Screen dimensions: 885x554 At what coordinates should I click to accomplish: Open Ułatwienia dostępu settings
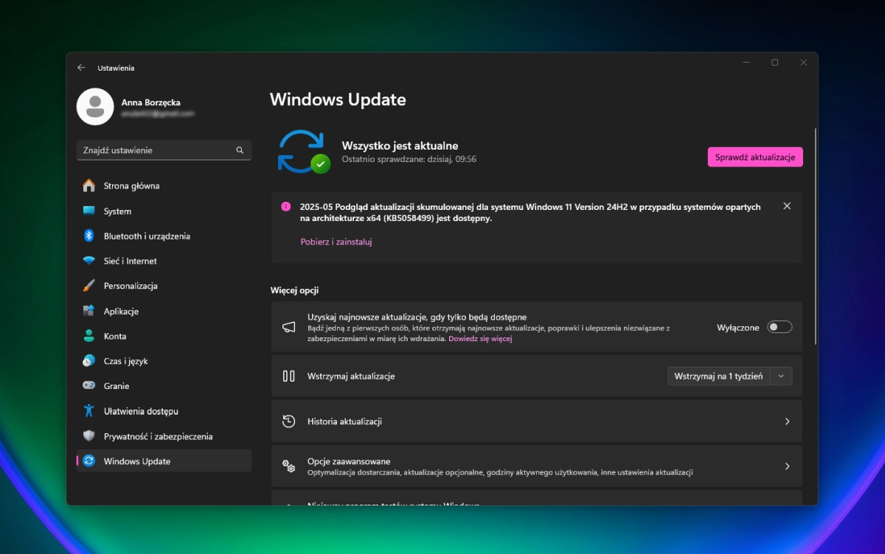(164, 411)
